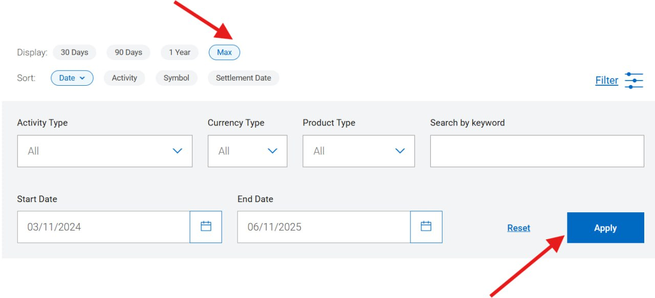This screenshot has width=655, height=298.
Task: Select the 30 Days display range
Action: point(74,52)
